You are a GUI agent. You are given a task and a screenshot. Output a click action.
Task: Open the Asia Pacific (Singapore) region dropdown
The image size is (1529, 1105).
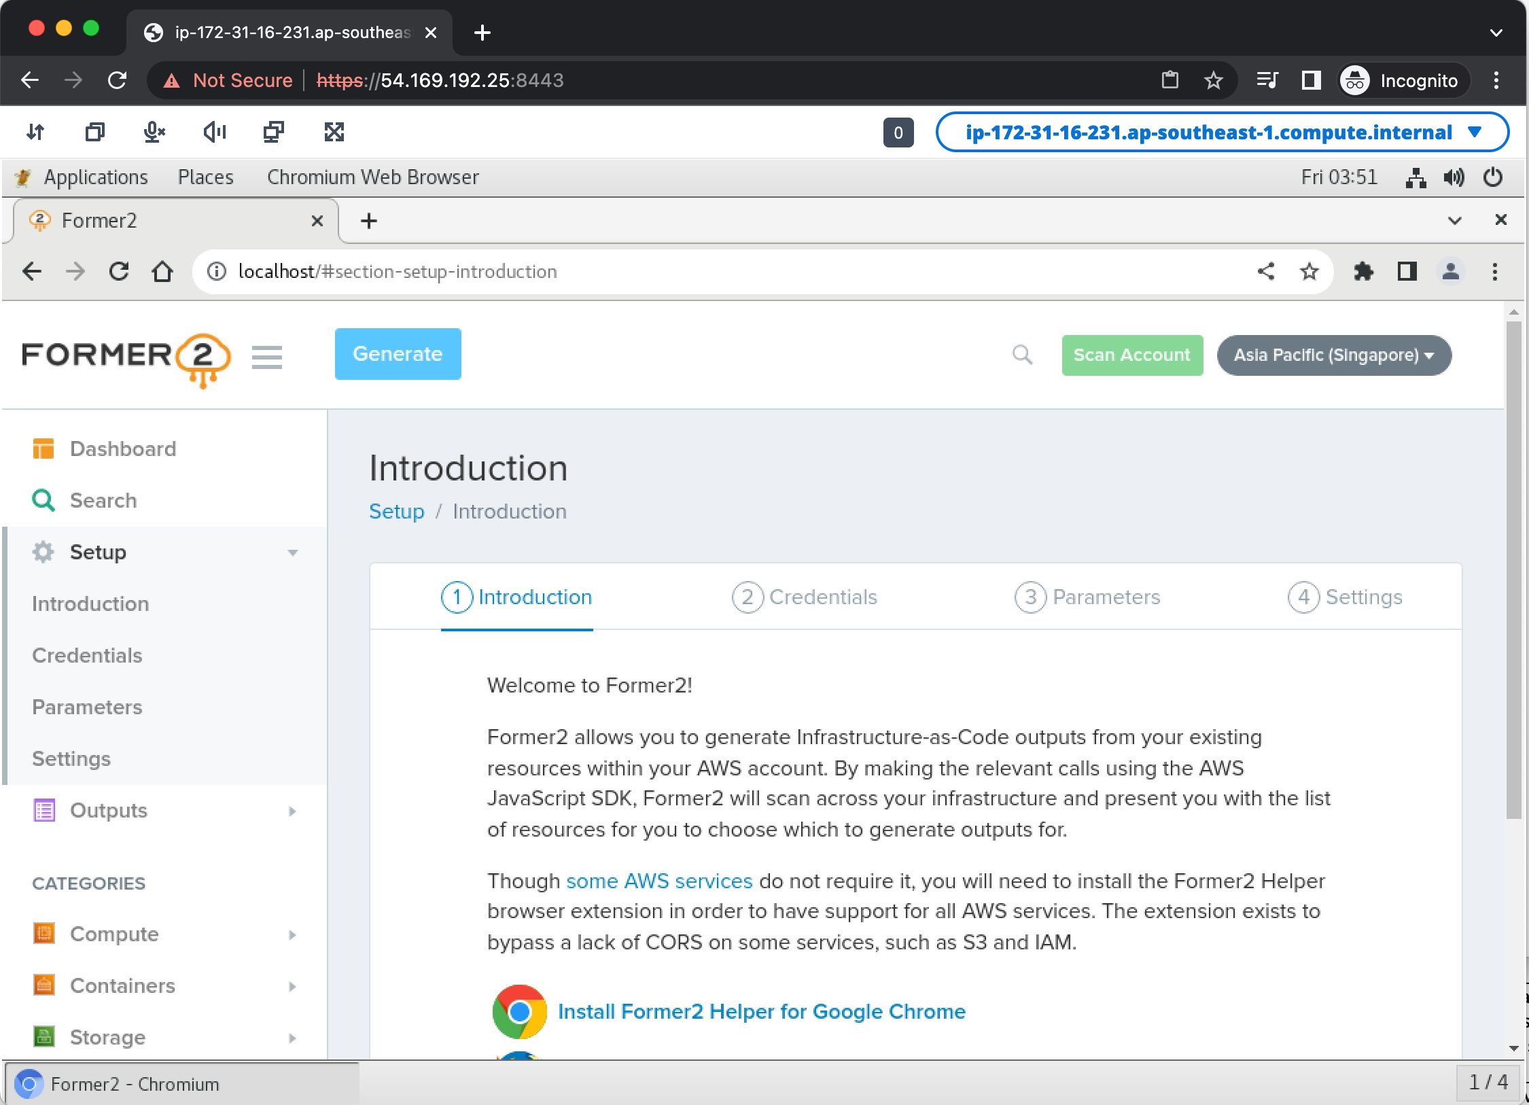(1334, 355)
